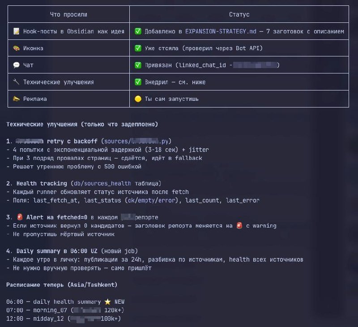The width and height of the screenshot is (358, 327).
Task: Click the siren emoji before Alert на fetched=0
Action: coord(20,217)
